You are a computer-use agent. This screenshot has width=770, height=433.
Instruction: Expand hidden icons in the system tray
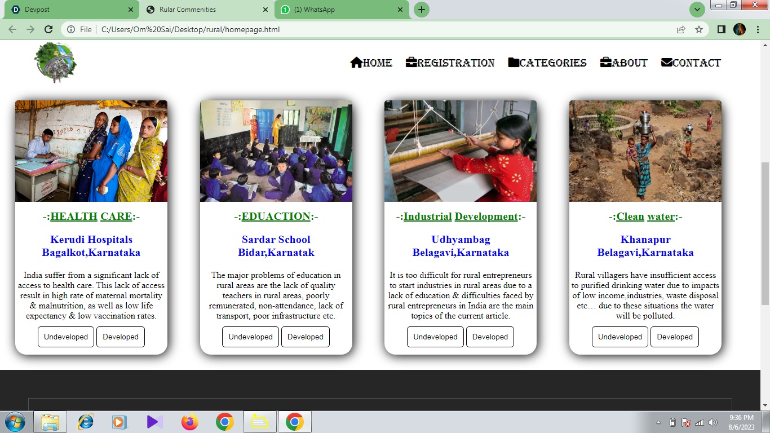click(x=658, y=421)
